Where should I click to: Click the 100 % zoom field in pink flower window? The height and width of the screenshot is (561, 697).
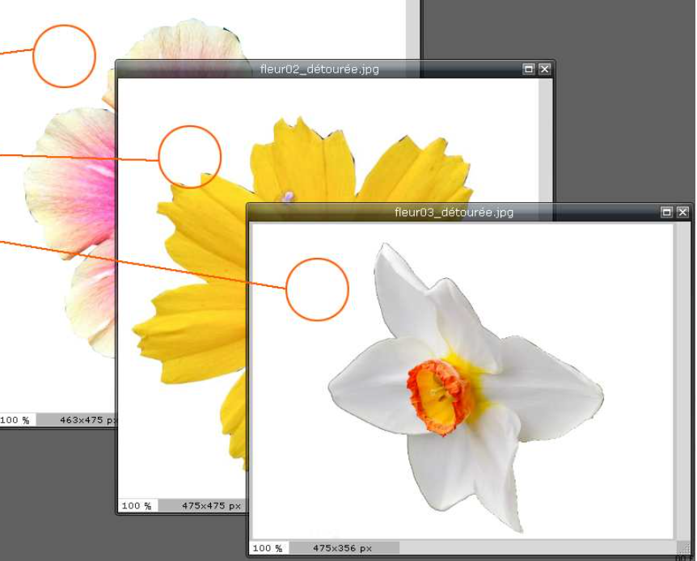tap(16, 420)
